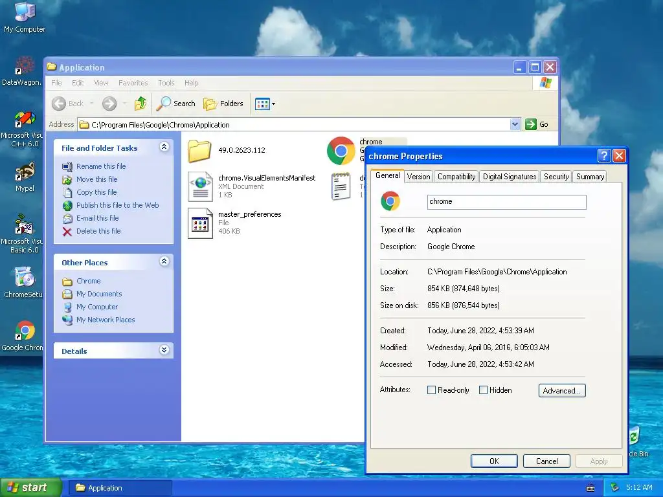Open Microsoft Visual C++ 6.0 shortcut
The image size is (663, 497).
[22, 129]
